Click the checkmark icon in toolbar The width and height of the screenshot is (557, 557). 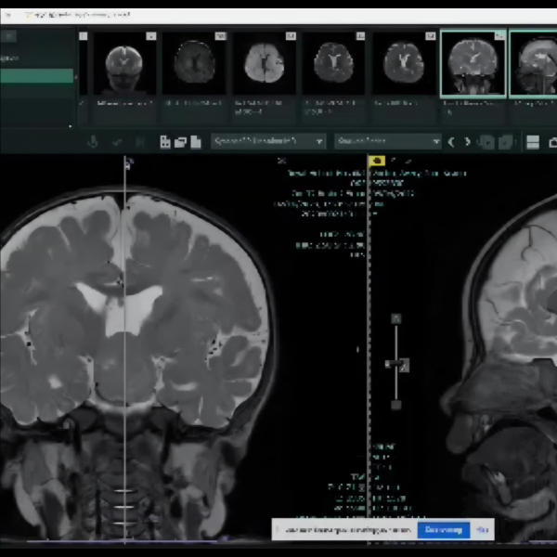click(x=117, y=142)
